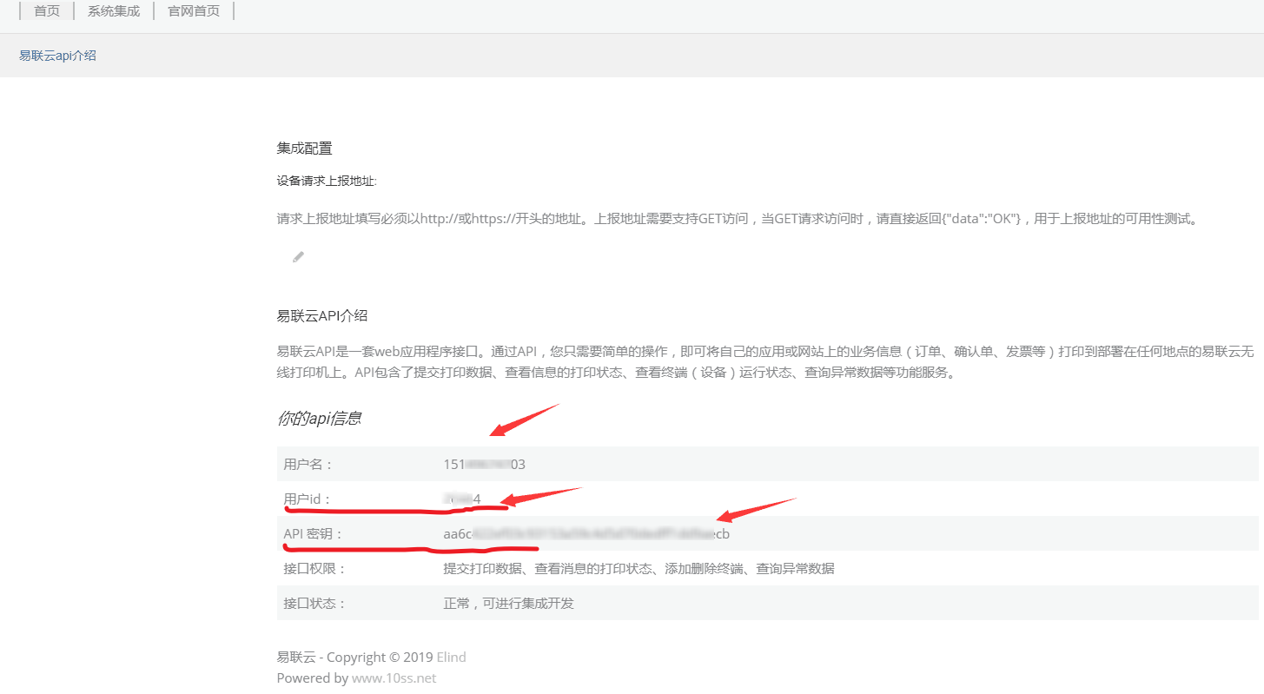Click the Powered by footer text

(x=312, y=677)
